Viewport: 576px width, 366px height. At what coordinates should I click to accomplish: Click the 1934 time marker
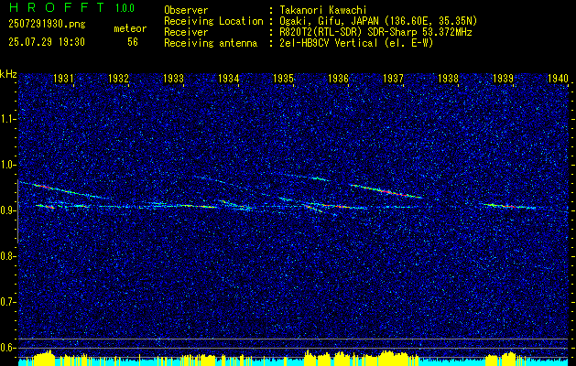coord(228,78)
